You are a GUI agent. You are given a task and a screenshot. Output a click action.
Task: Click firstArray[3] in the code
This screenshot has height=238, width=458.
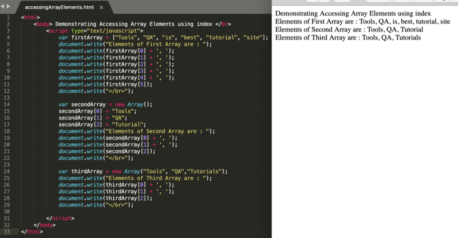pos(125,71)
